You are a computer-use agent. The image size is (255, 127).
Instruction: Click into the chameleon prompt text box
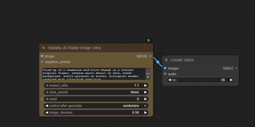93,74
